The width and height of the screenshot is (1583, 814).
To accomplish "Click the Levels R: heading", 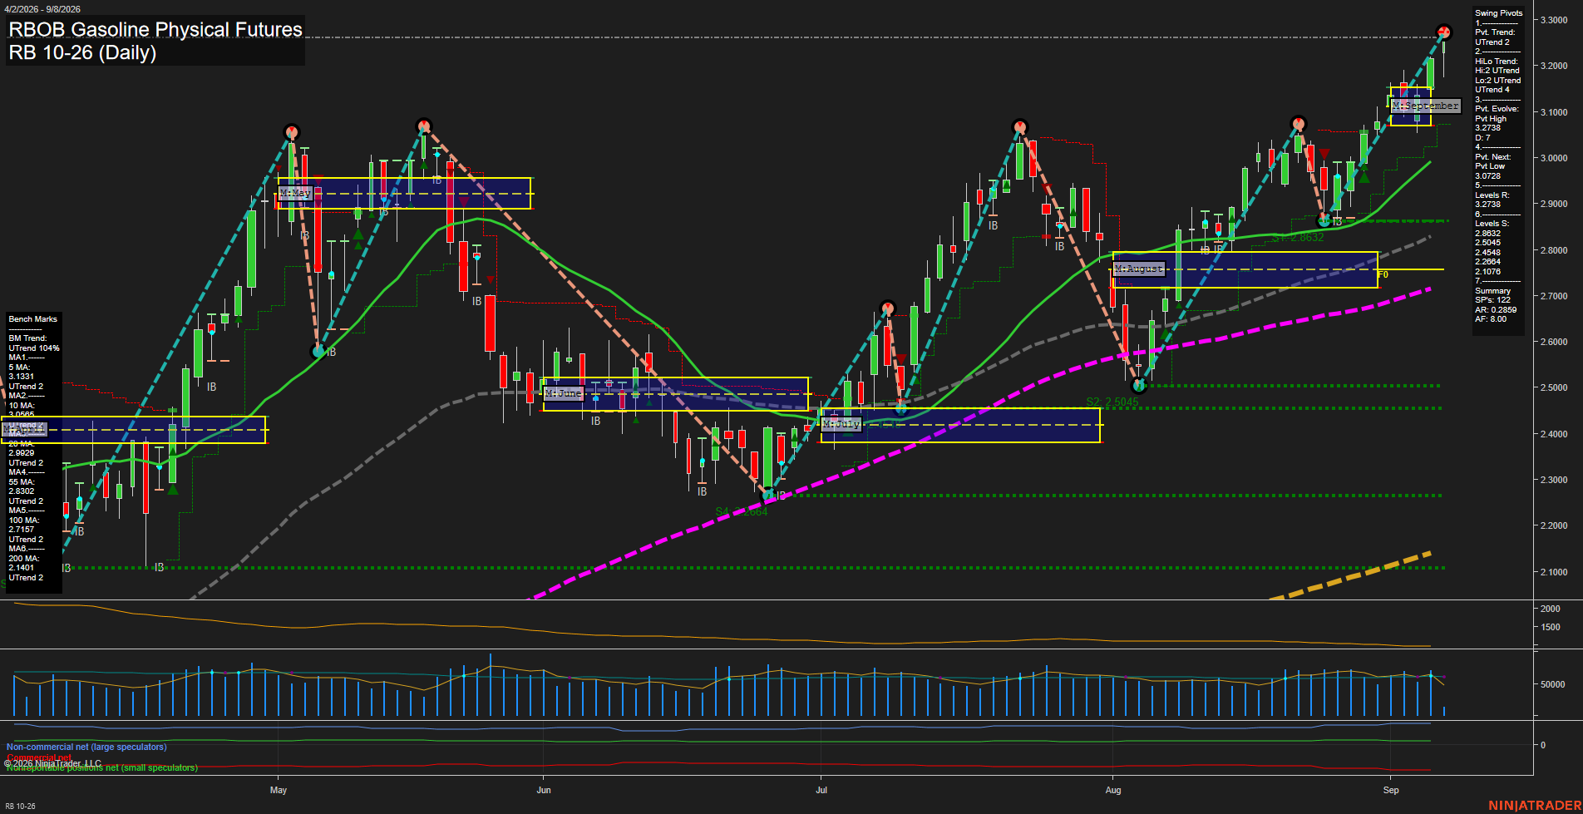I will coord(1492,195).
